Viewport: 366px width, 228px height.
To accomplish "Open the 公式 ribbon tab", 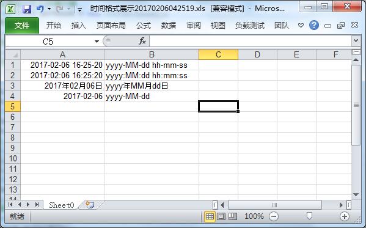I will (144, 25).
